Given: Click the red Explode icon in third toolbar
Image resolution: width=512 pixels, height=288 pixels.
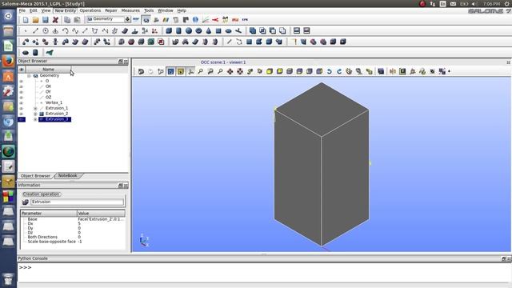Looking at the screenshot, I should pyautogui.click(x=161, y=42).
